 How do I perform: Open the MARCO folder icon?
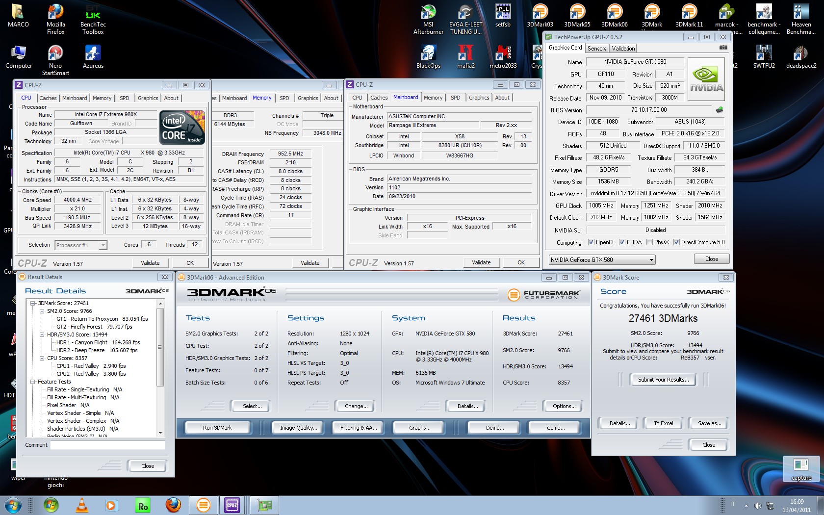click(x=18, y=16)
